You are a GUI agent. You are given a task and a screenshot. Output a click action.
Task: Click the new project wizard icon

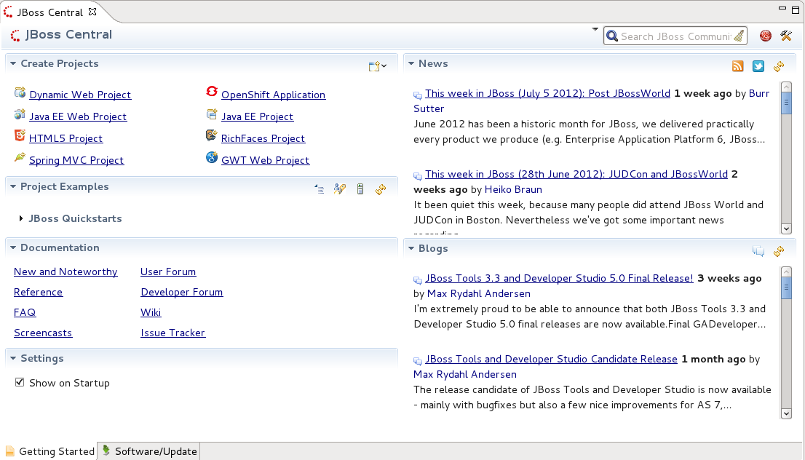(374, 66)
